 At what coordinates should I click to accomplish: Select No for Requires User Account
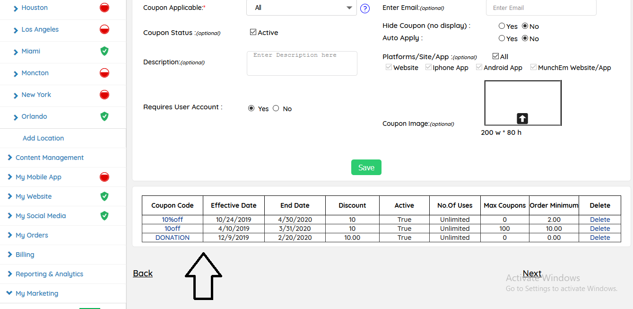pos(276,108)
